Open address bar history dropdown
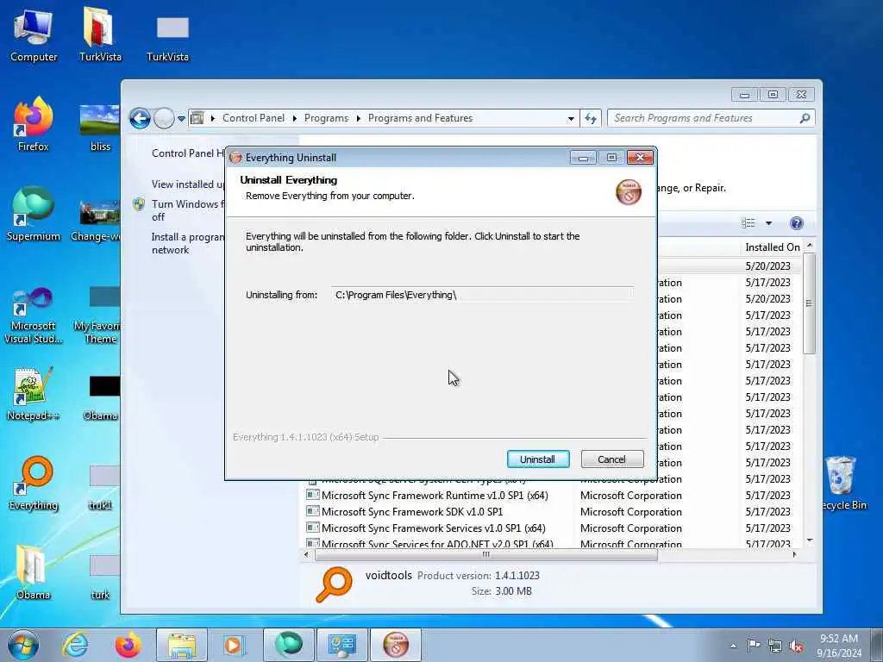883x662 pixels. 571,119
